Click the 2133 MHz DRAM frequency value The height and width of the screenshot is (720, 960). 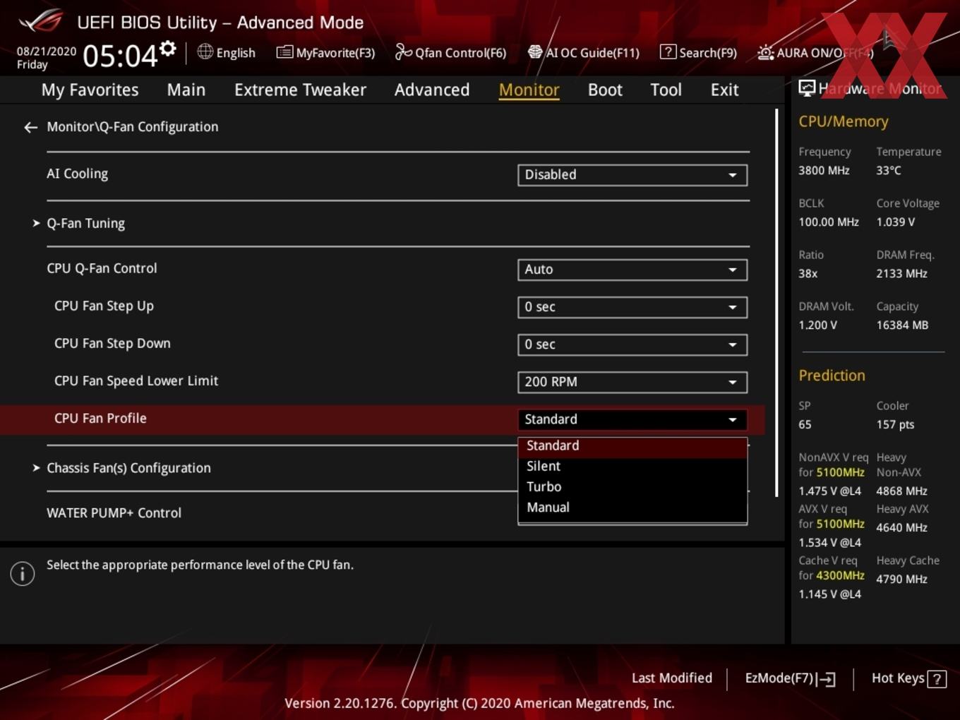pos(901,274)
